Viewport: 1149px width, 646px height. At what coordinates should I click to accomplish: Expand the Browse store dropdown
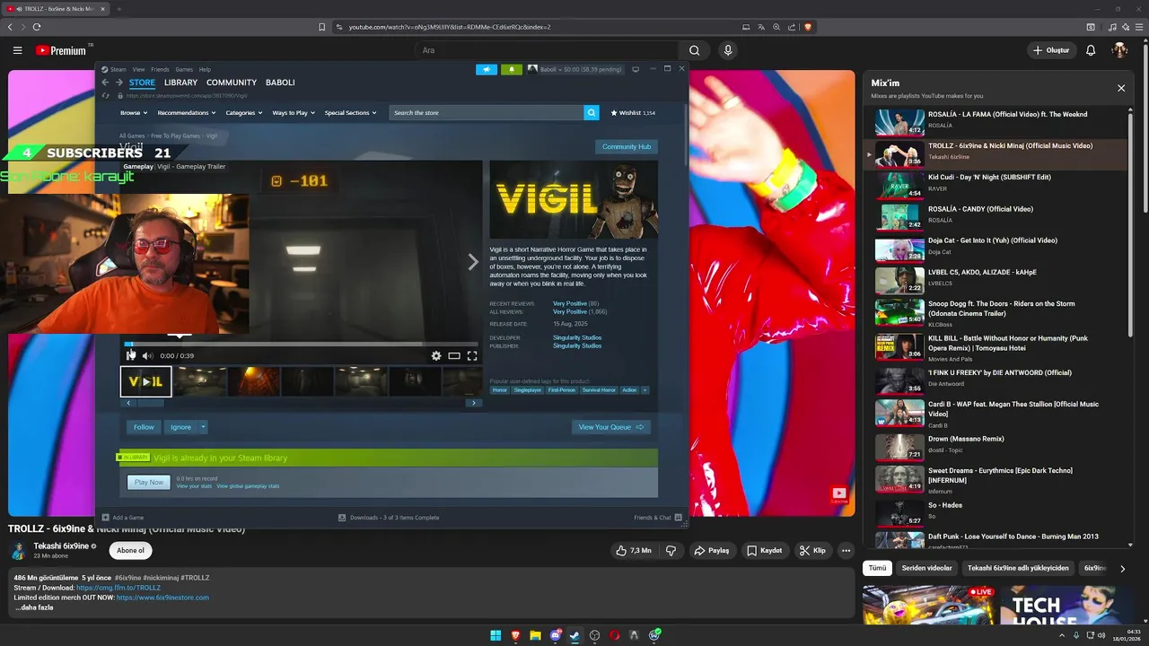coord(134,113)
